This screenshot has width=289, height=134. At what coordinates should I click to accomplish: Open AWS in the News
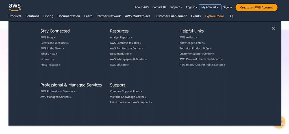[52, 48]
